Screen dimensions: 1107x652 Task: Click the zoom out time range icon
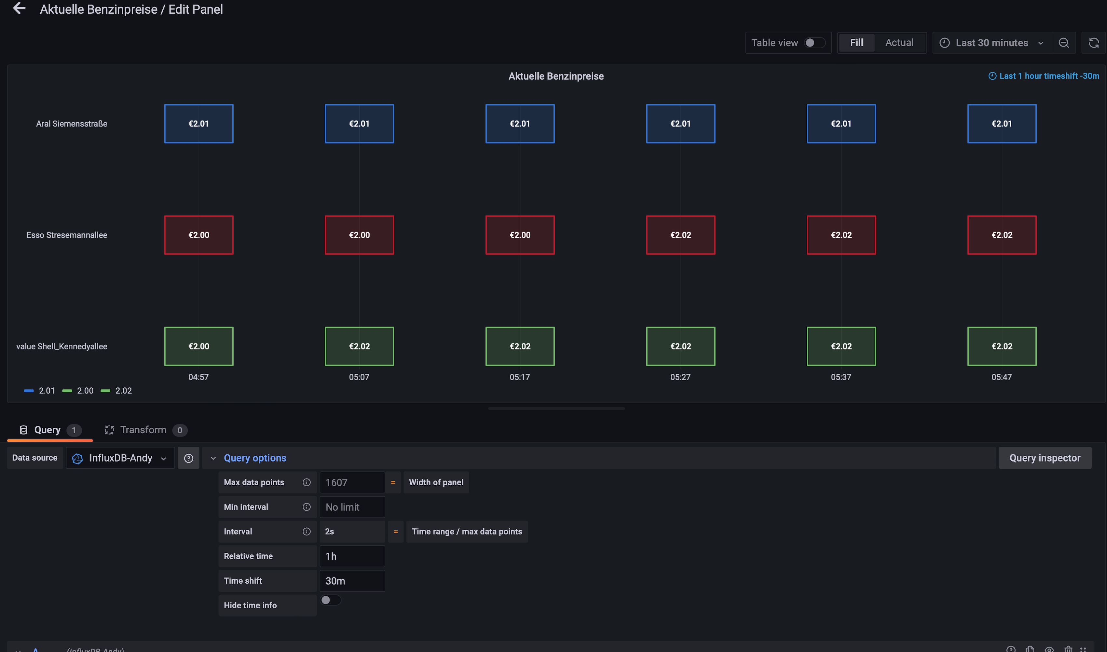(x=1063, y=43)
